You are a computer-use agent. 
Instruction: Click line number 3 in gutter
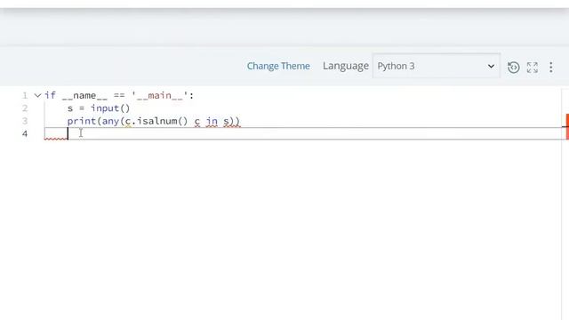click(x=25, y=121)
